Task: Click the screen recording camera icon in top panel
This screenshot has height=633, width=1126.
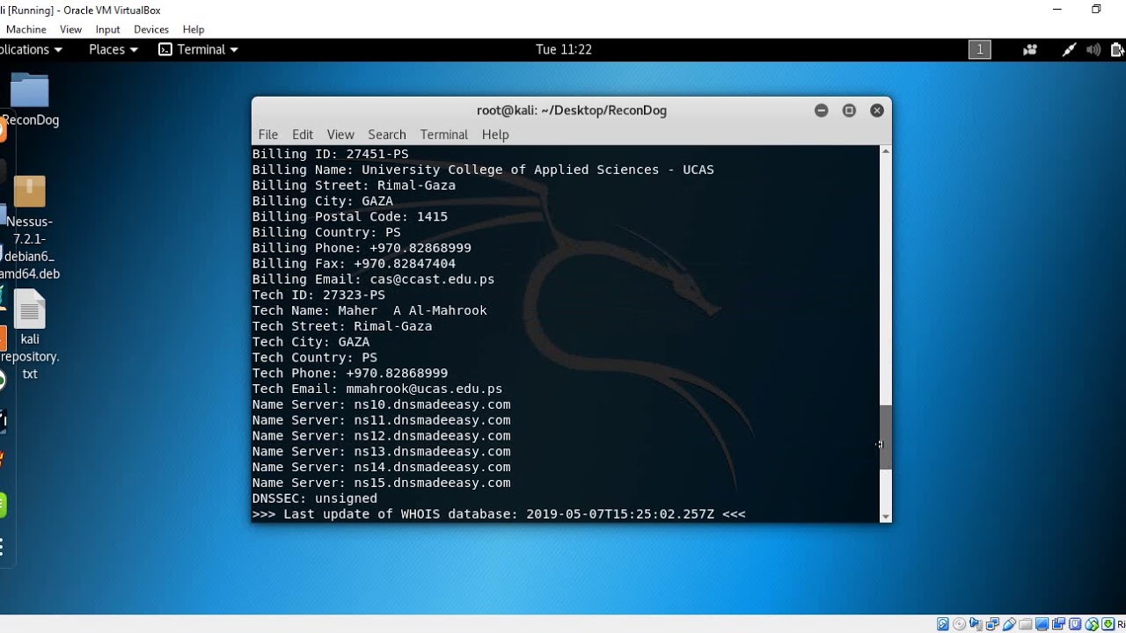Action: click(x=1029, y=50)
